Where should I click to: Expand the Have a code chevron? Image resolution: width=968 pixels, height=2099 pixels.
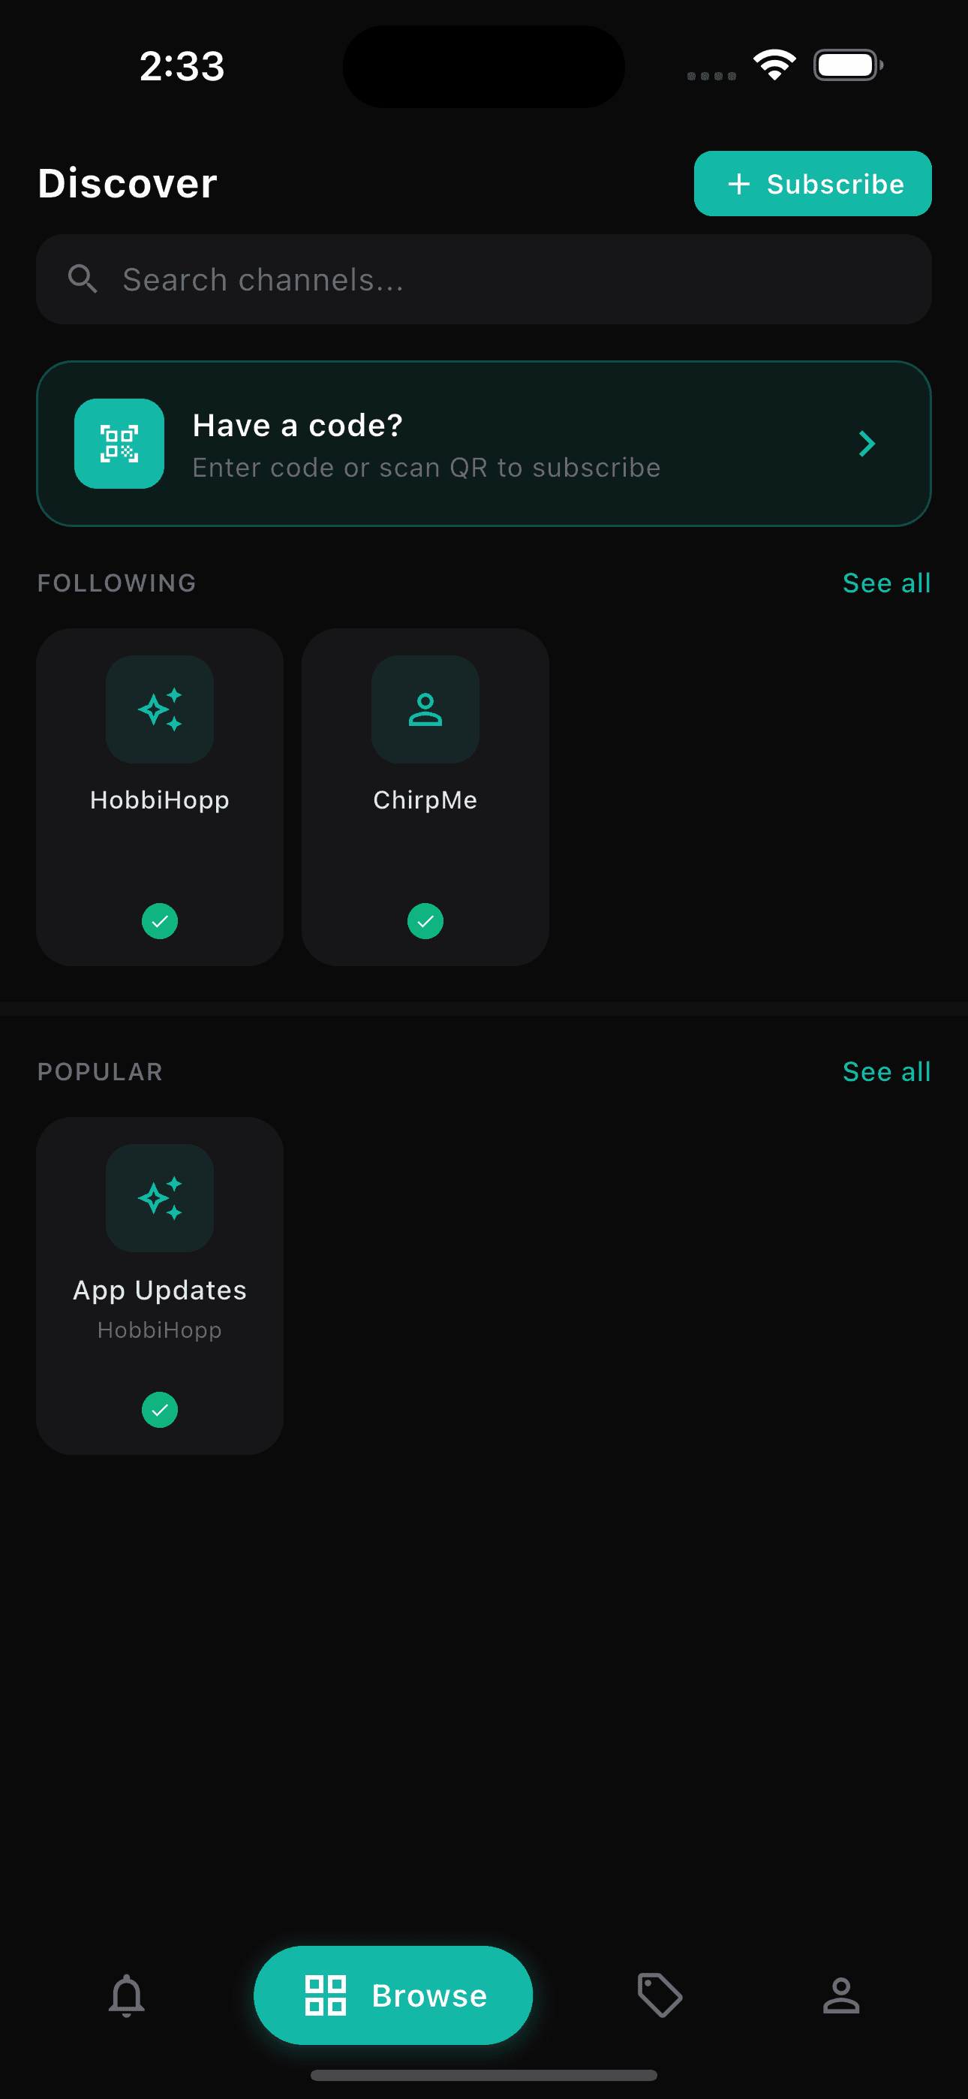866,443
